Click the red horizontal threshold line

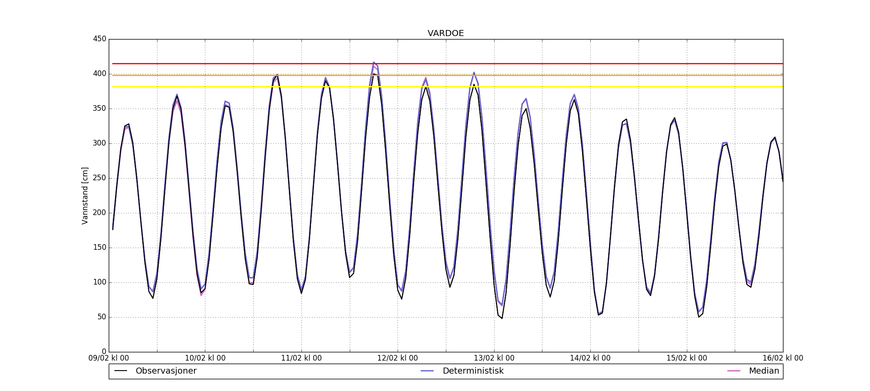pos(448,63)
